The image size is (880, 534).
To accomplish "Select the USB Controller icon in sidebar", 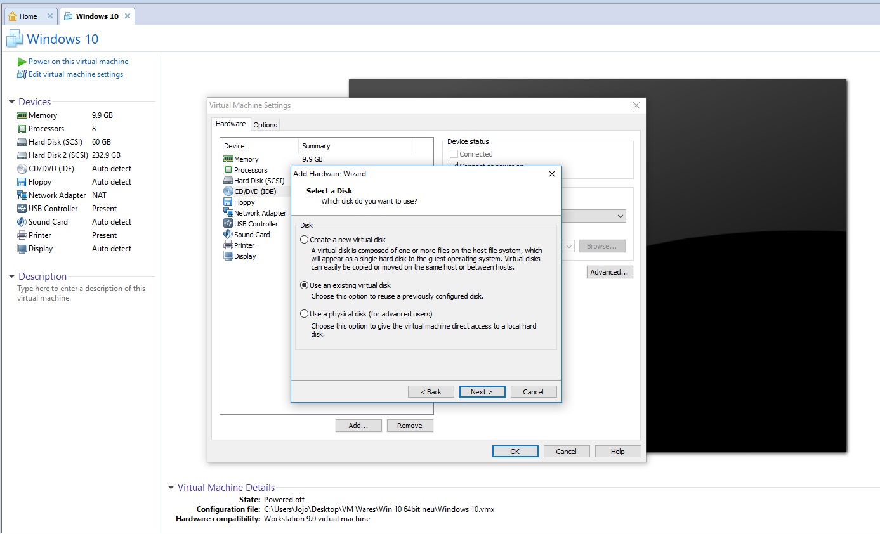I will tap(22, 209).
